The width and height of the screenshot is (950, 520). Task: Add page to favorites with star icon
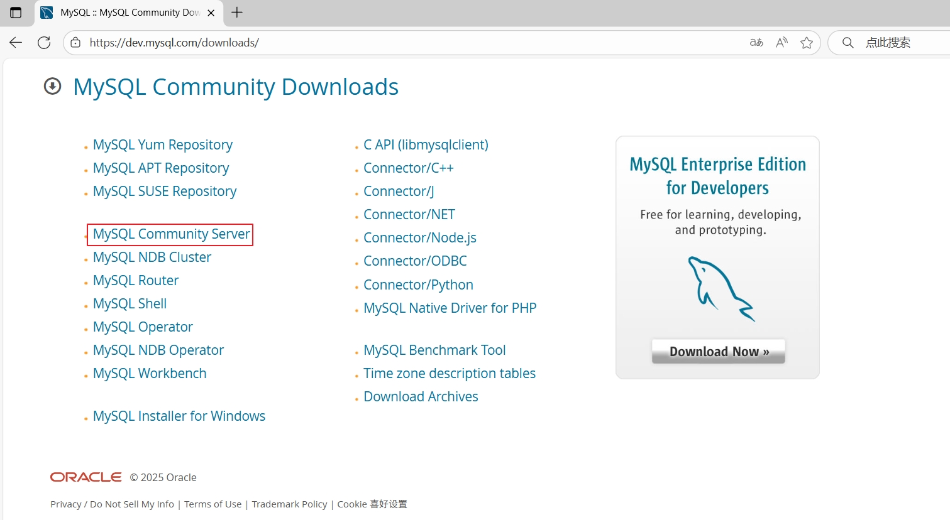tap(807, 43)
